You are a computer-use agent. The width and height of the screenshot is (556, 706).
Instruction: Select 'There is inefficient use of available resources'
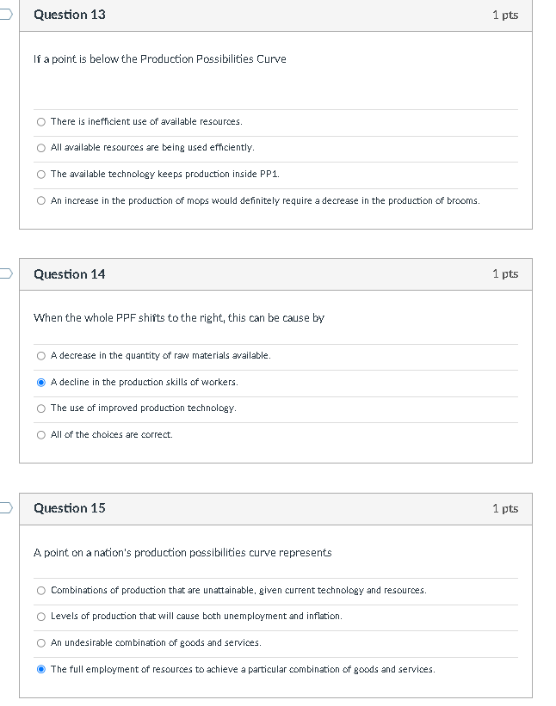40,121
